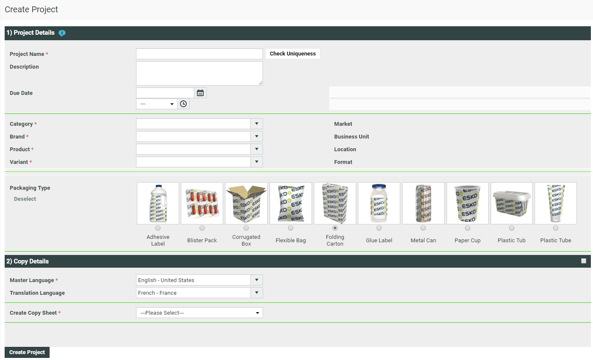Click the Check Uniqueness button

coord(293,54)
